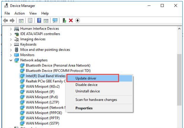Open the Action menu
The image size is (184, 128).
click(x=20, y=13)
